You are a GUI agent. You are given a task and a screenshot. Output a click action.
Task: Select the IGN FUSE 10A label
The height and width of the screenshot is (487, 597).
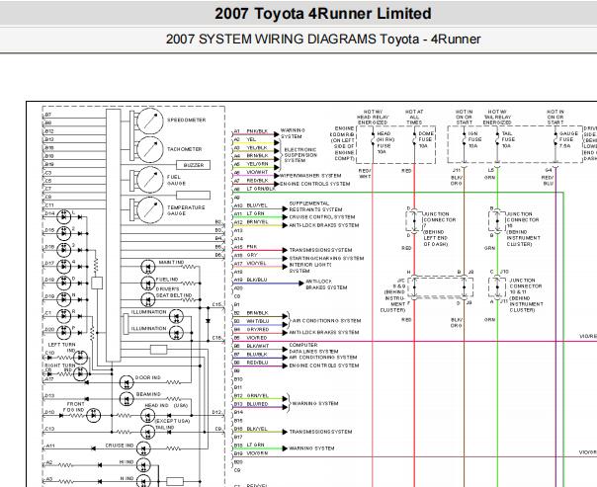point(474,139)
